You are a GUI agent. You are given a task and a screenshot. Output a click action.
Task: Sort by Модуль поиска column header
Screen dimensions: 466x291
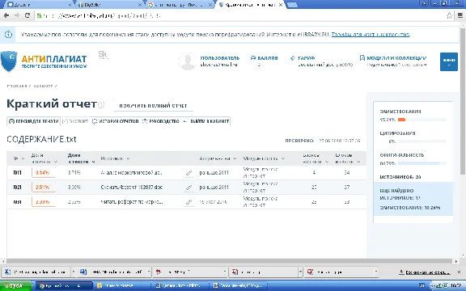coord(264,158)
